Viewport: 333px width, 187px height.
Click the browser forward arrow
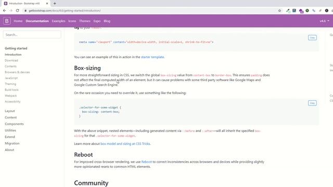coord(11,10)
